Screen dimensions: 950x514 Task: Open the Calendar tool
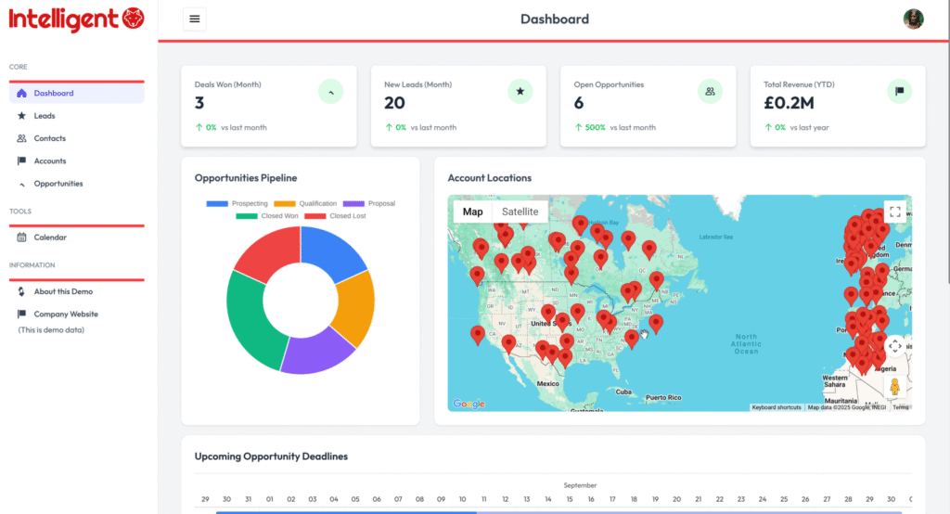50,238
